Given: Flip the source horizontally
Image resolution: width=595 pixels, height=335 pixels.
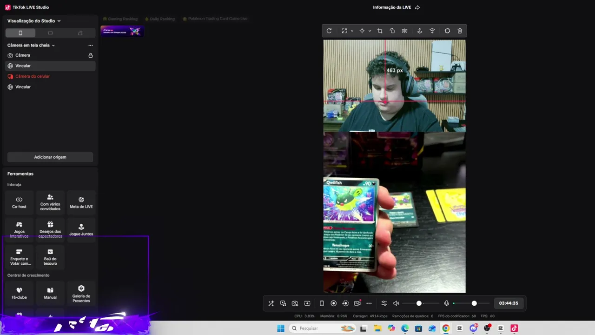Looking at the screenshot, I should (404, 31).
